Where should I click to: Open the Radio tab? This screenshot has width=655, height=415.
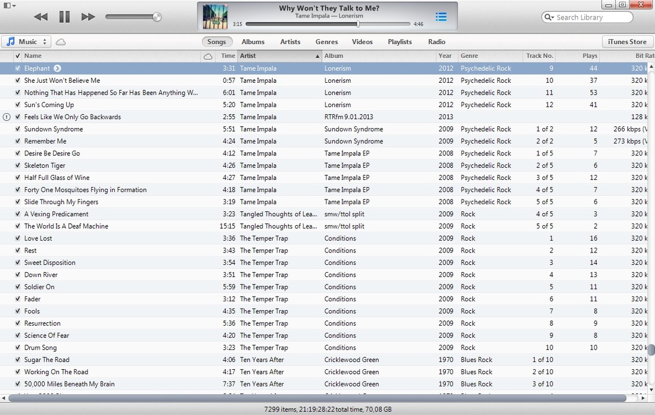pos(436,42)
